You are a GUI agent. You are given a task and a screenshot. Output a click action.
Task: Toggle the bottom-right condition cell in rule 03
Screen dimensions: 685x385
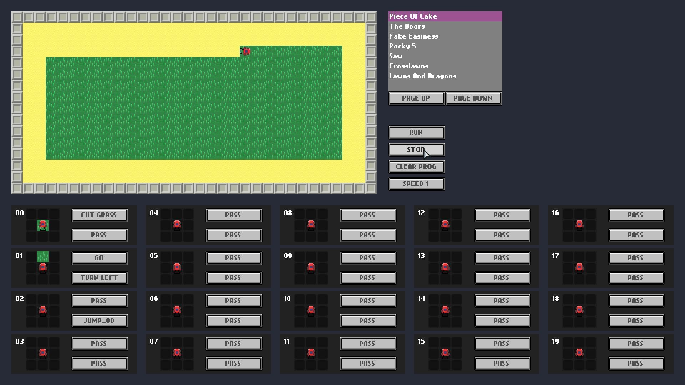pyautogui.click(x=54, y=365)
